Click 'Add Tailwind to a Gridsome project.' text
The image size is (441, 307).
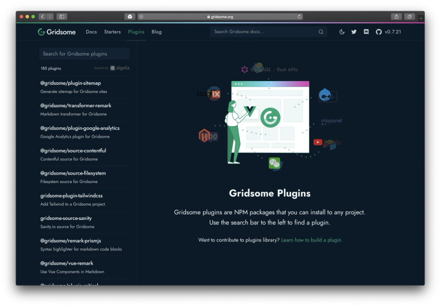point(73,204)
